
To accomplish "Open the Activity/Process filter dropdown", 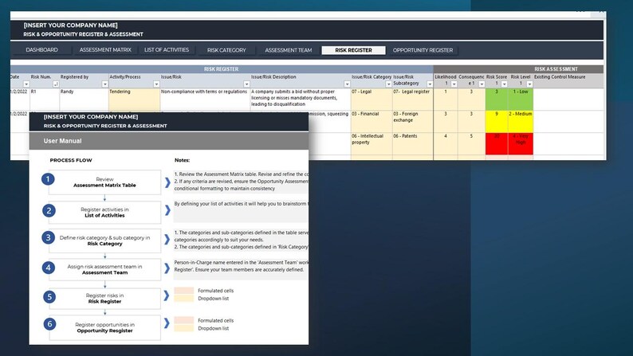I will (x=156, y=84).
